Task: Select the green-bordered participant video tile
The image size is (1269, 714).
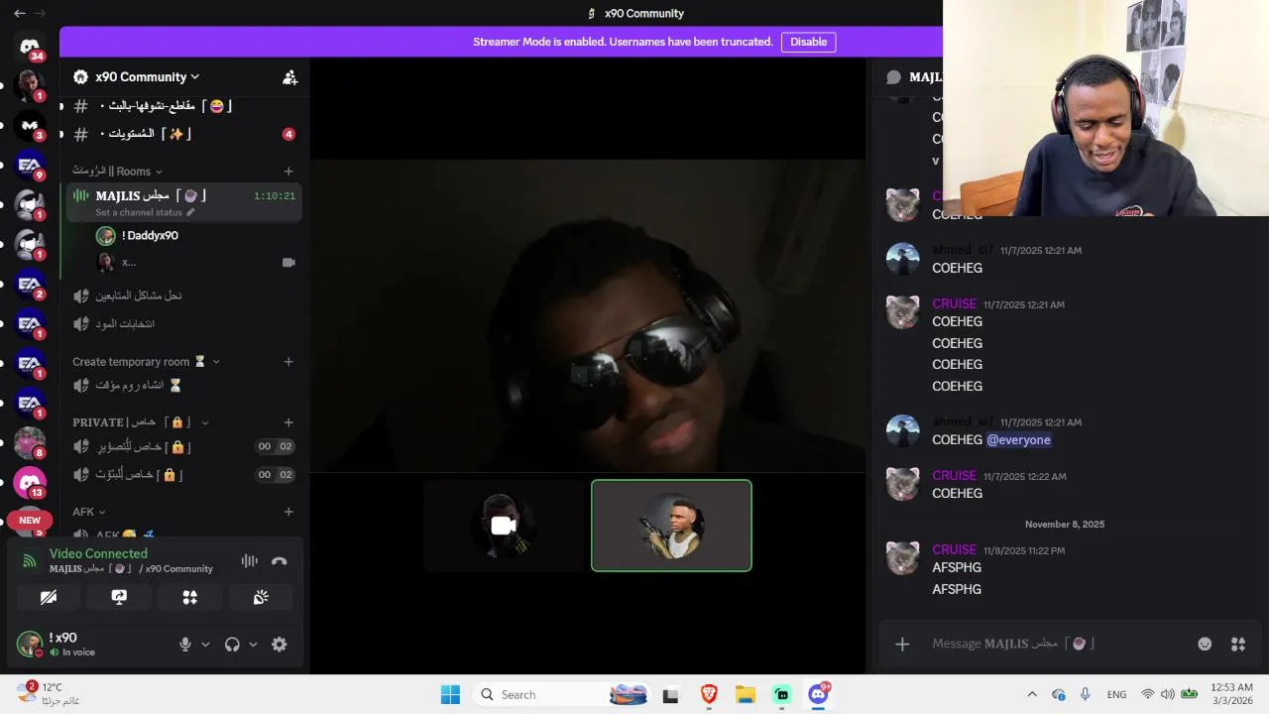Action: 671,526
